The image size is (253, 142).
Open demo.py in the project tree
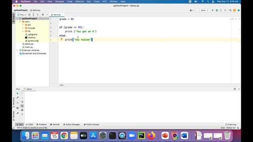[x=28, y=44]
